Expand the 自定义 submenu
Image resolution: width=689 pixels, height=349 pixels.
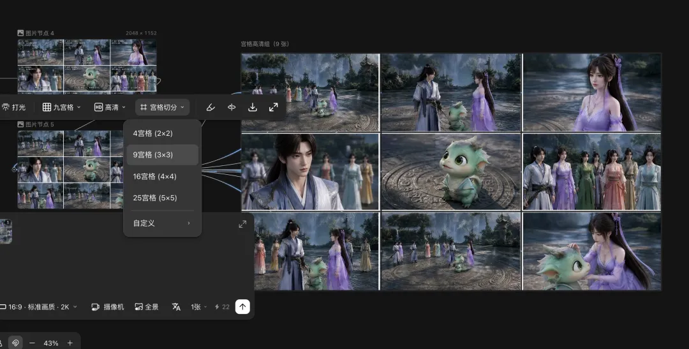click(162, 223)
